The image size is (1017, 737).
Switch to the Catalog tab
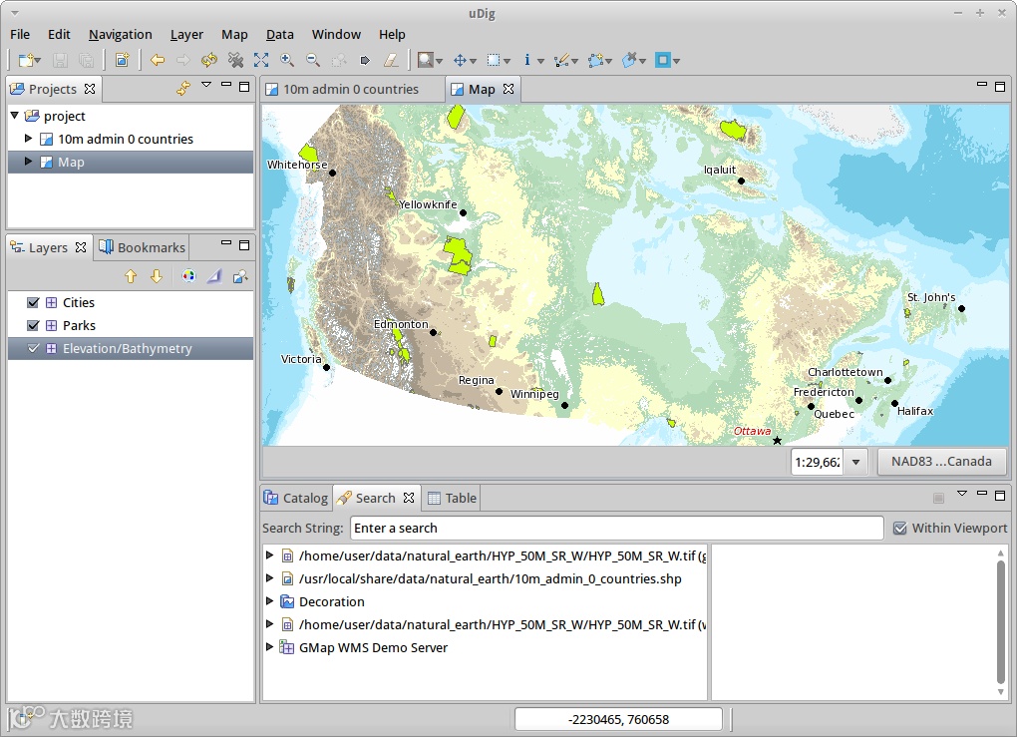pyautogui.click(x=296, y=499)
